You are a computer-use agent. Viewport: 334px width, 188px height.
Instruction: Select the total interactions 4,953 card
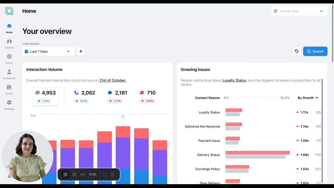45,96
